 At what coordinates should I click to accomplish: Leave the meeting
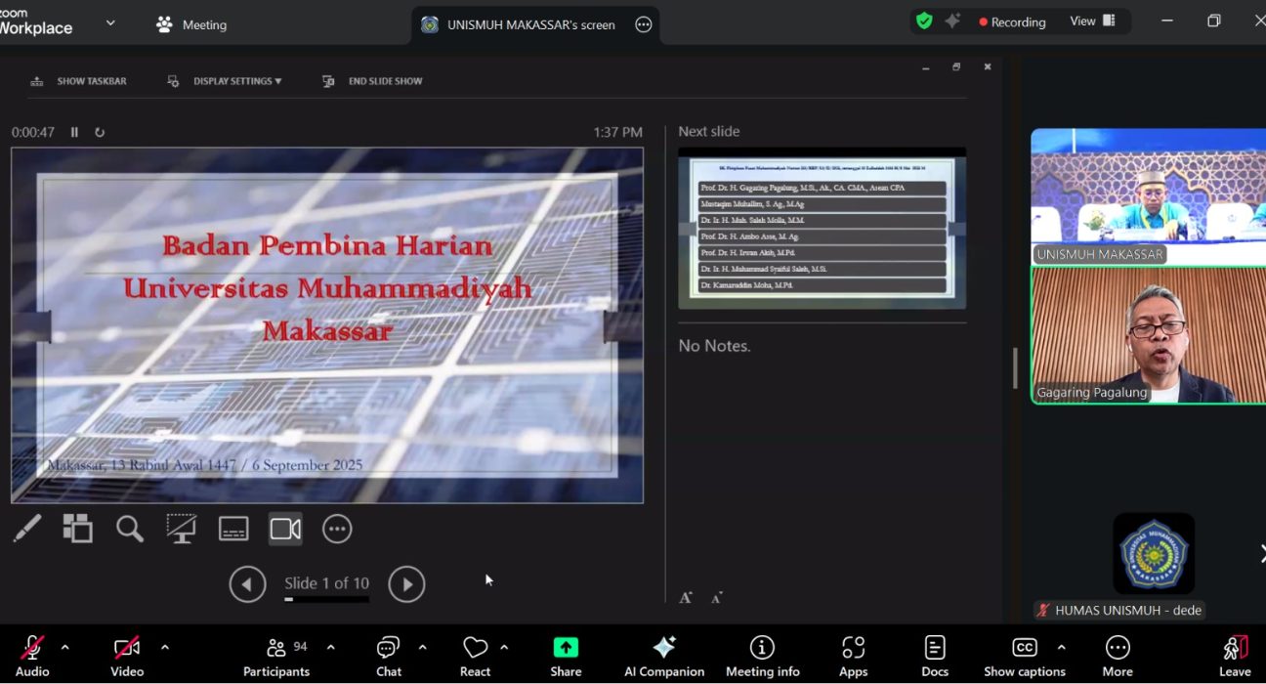[x=1235, y=656]
